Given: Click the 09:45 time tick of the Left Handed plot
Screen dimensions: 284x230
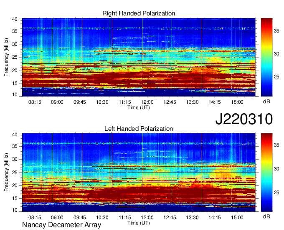Looking at the screenshot, I should point(79,217).
